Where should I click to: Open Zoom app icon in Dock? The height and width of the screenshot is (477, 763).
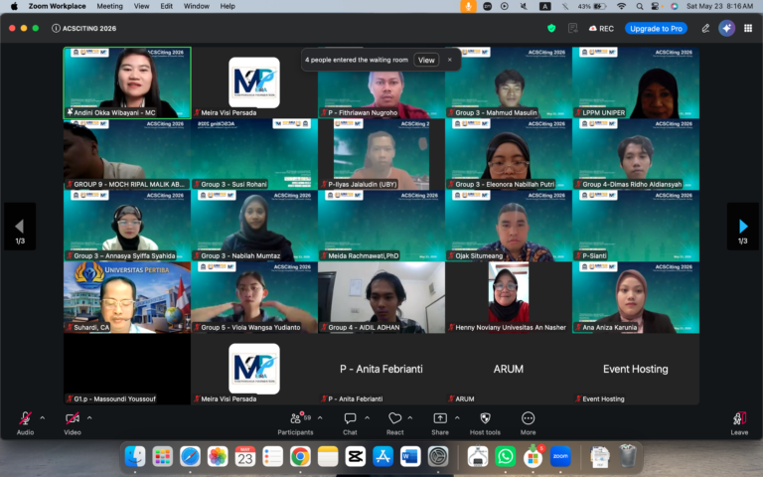[x=560, y=456]
